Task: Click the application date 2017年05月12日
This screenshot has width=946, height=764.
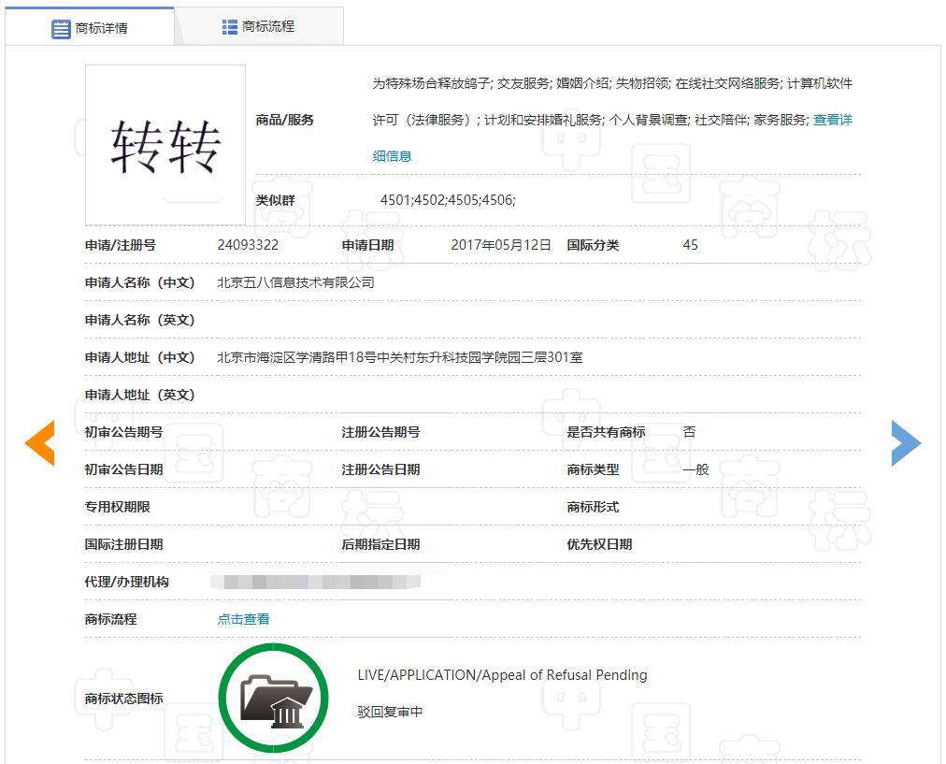Action: tap(501, 245)
